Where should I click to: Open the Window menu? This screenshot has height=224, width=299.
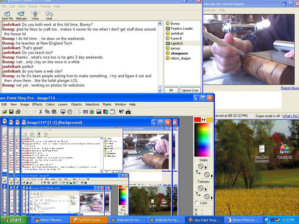coord(121,105)
